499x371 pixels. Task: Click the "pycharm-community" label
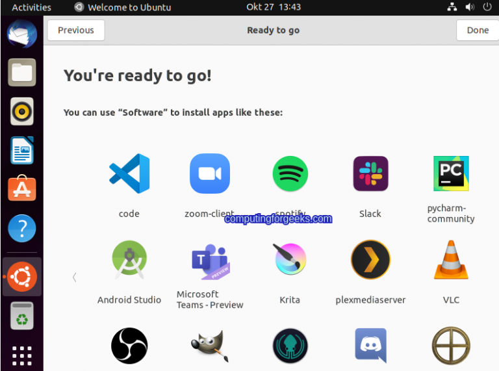(451, 213)
